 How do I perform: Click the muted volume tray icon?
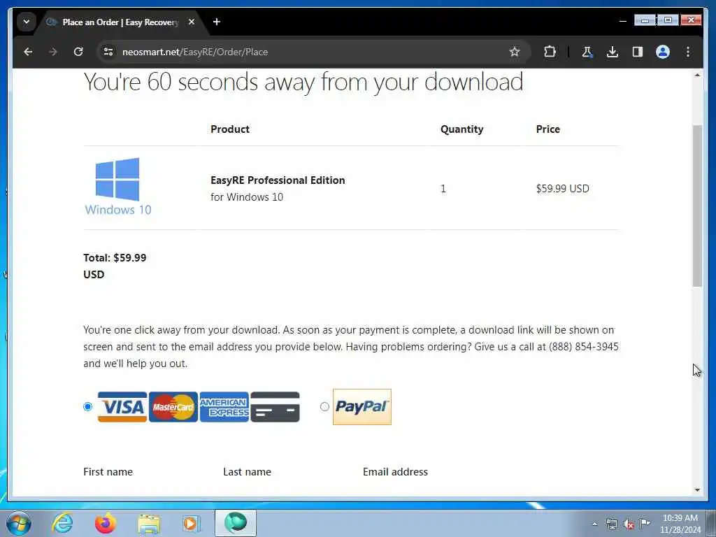pos(629,524)
